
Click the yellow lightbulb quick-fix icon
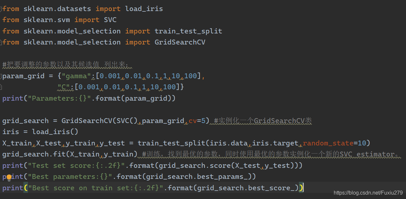[x=10, y=177]
